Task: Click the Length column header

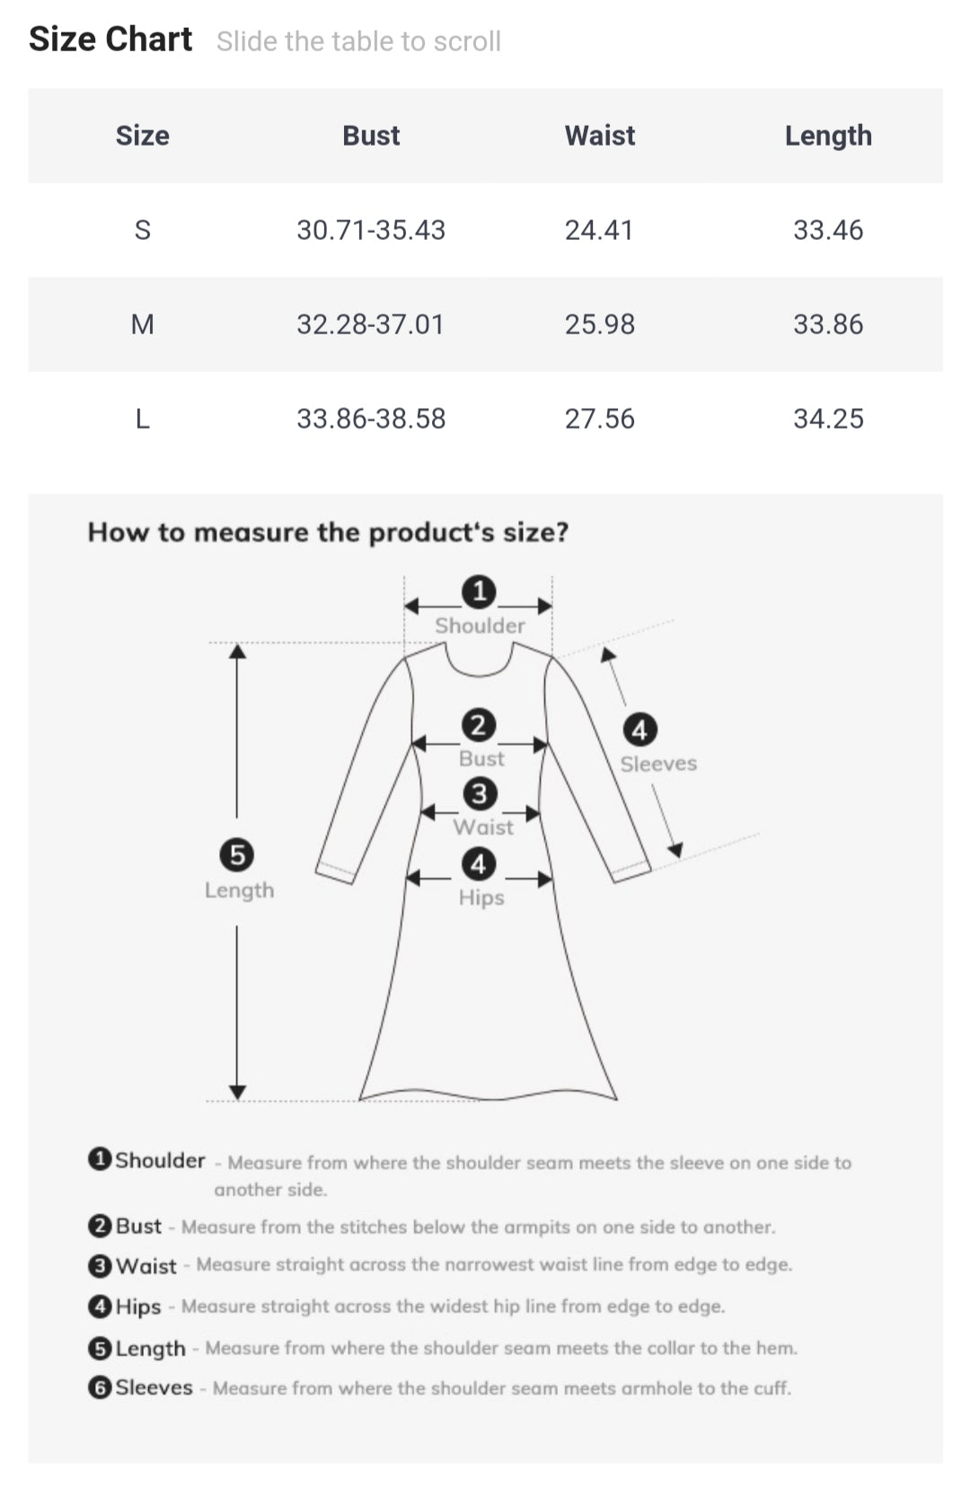Action: click(828, 136)
